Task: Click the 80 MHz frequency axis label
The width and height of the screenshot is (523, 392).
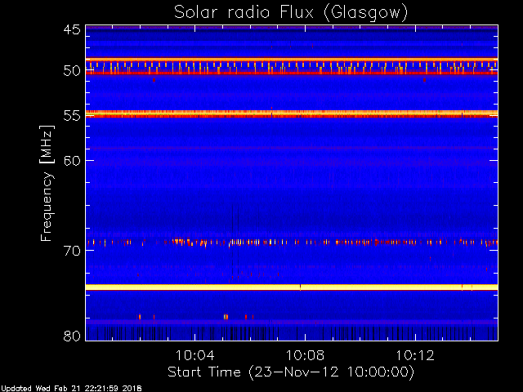Action: click(x=72, y=336)
